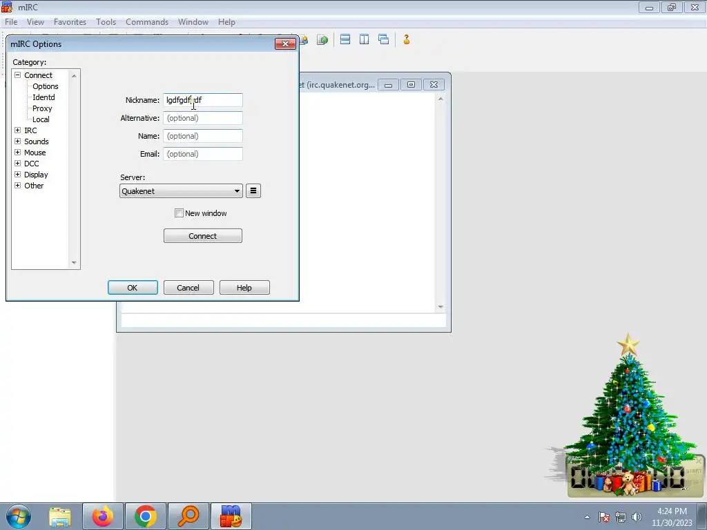
Task: Open the Commands menu
Action: 147,22
